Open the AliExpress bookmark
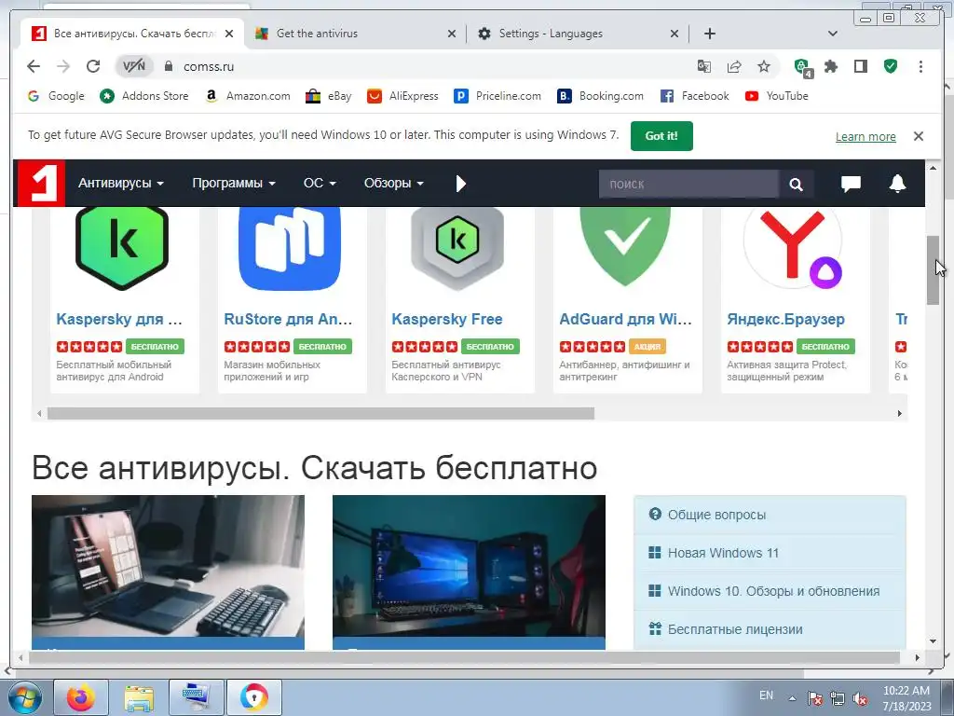This screenshot has height=716, width=954. click(402, 96)
